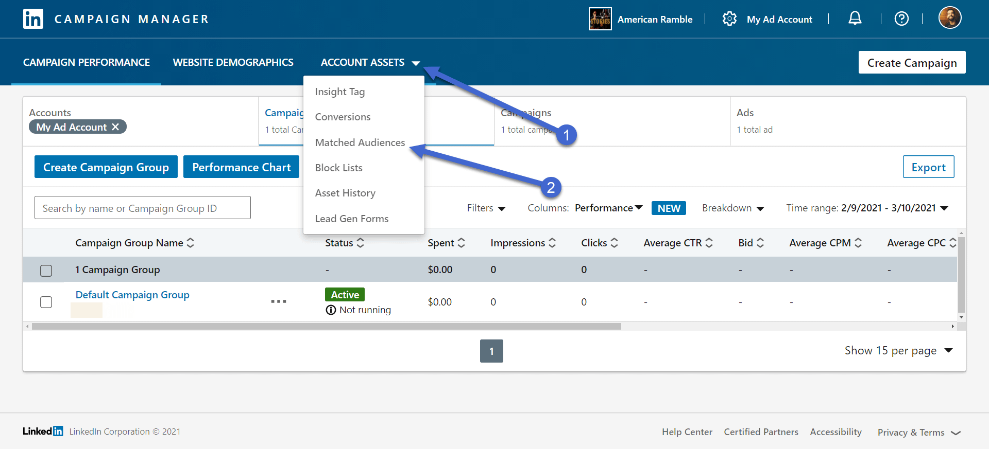The height and width of the screenshot is (449, 989).
Task: Click My Ad Account in header
Action: [x=779, y=19]
